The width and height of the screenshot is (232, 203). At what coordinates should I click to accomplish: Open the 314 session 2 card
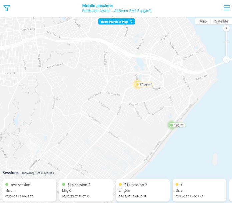(x=143, y=190)
